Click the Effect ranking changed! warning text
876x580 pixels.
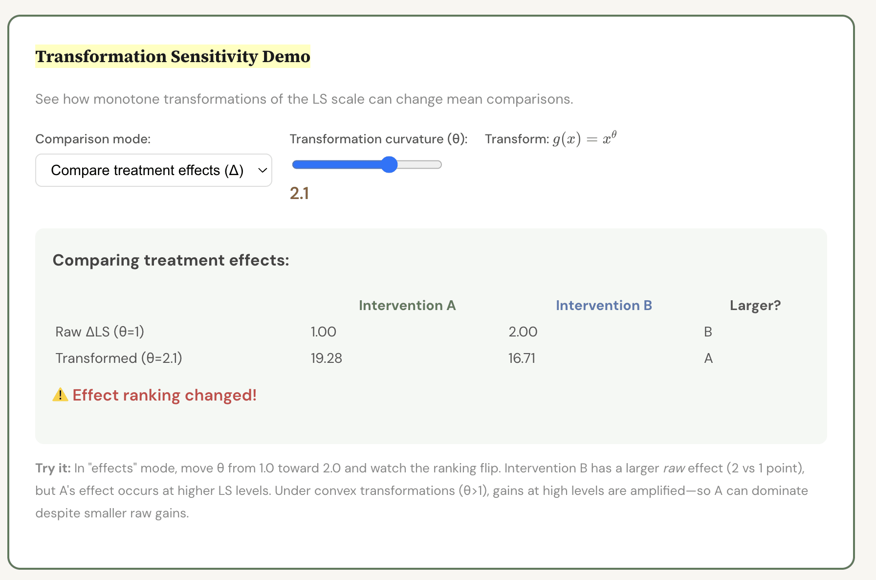tap(164, 395)
